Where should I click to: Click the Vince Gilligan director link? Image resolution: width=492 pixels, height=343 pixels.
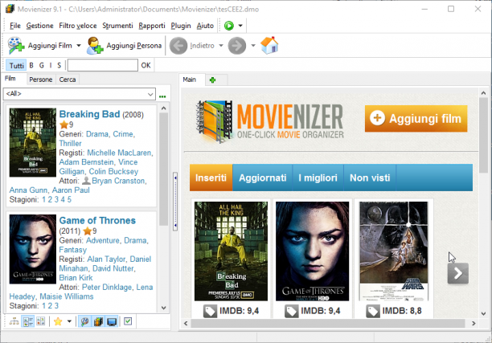(99, 167)
